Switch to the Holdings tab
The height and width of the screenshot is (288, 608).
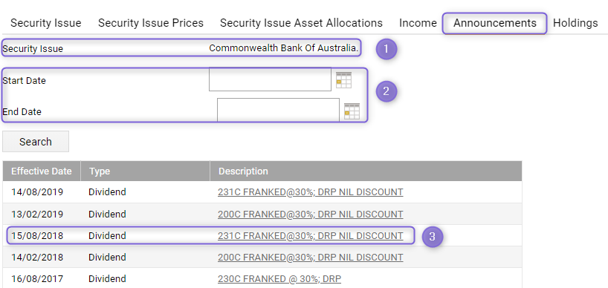pyautogui.click(x=575, y=23)
